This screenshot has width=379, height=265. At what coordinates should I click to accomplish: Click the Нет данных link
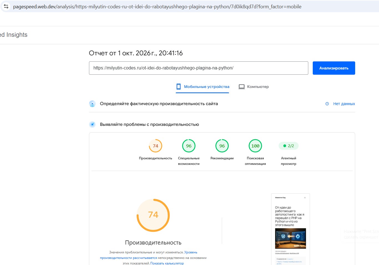[x=344, y=104]
